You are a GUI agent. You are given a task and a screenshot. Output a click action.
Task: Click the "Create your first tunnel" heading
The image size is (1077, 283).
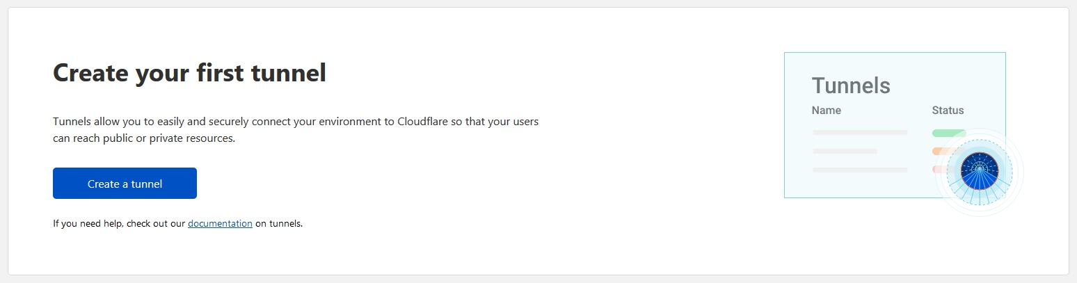point(189,72)
